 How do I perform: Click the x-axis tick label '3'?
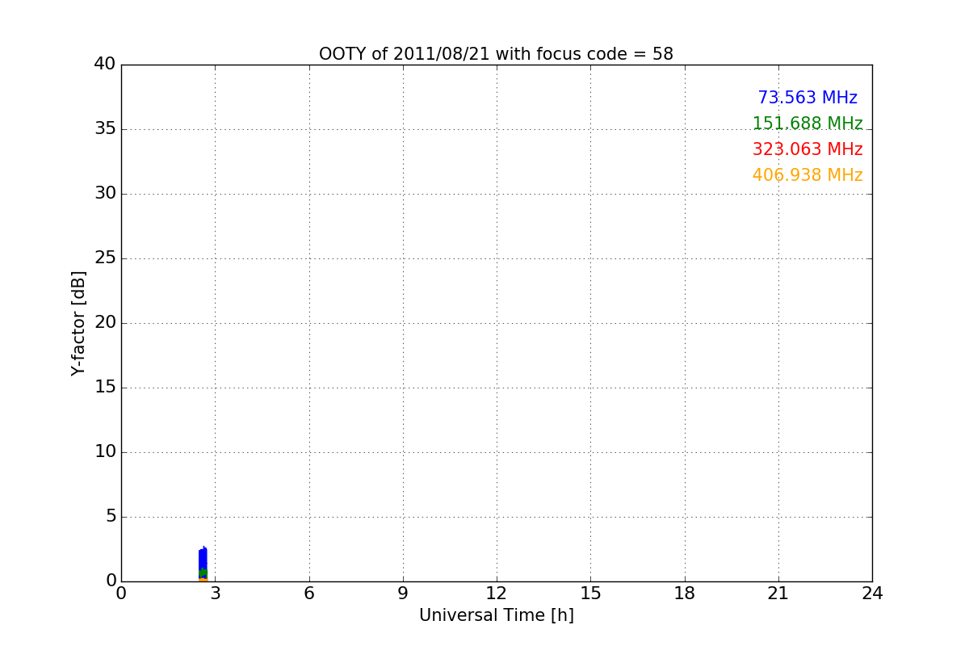215,594
